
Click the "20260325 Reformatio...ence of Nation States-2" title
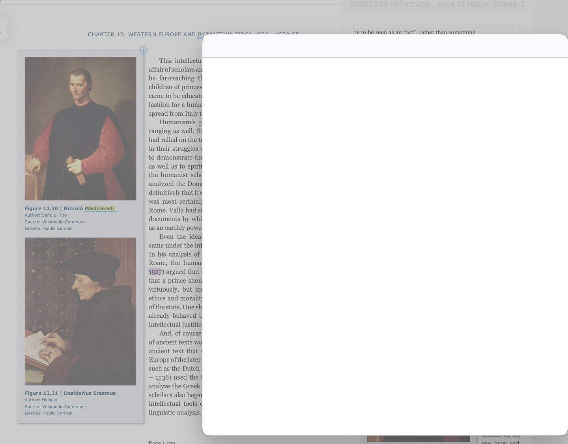pos(437,4)
